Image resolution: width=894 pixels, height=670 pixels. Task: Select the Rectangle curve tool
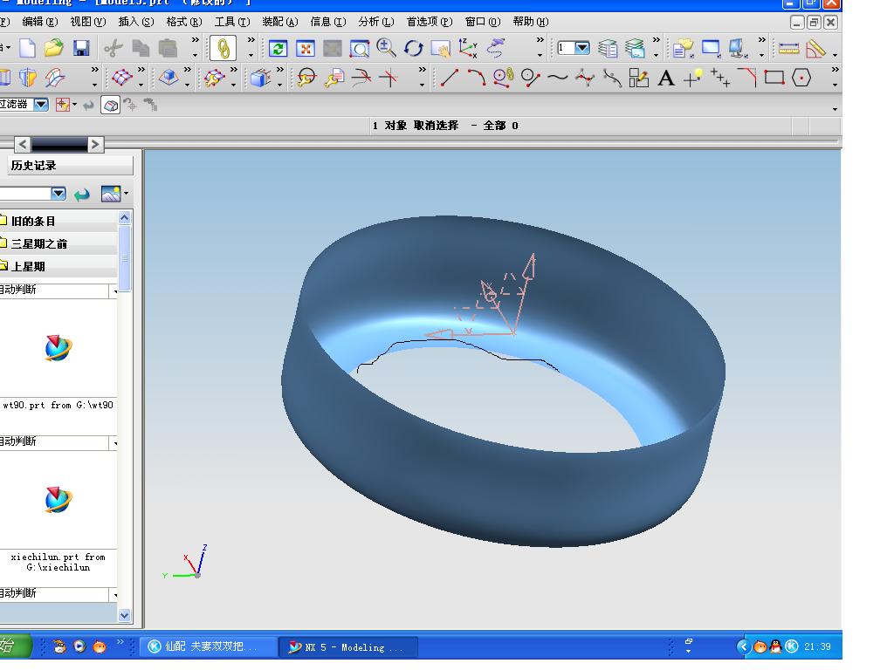[774, 78]
